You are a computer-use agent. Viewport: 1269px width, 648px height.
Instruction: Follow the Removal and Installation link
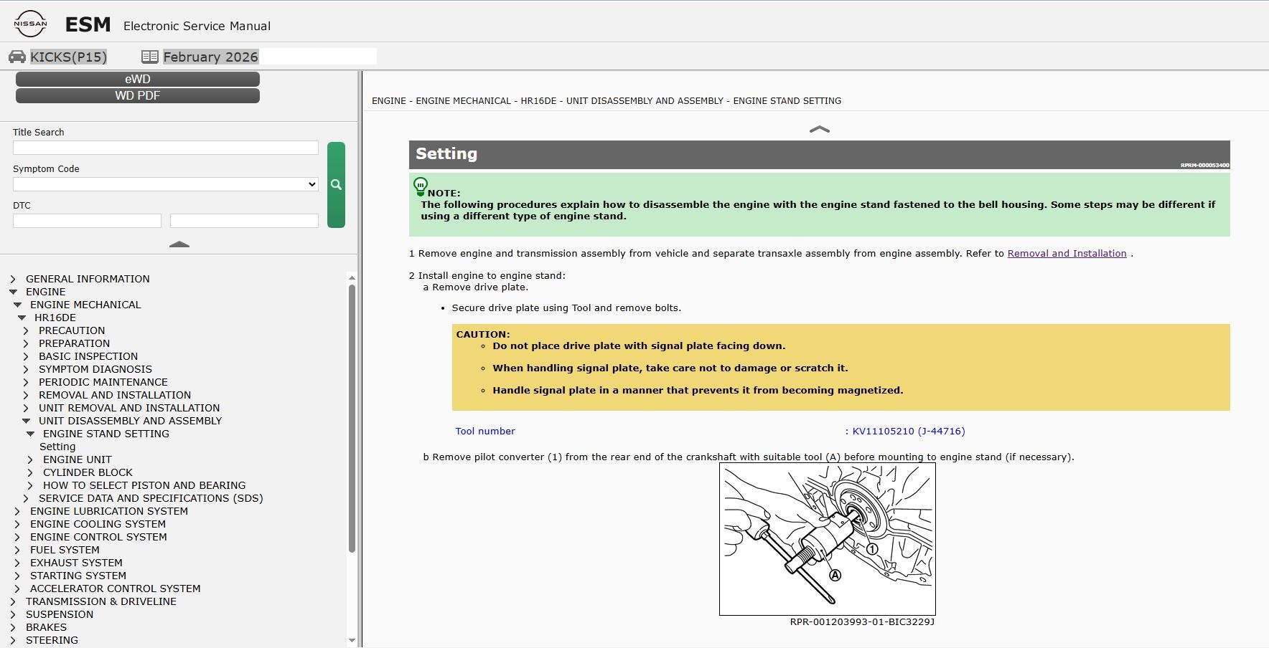[1067, 253]
